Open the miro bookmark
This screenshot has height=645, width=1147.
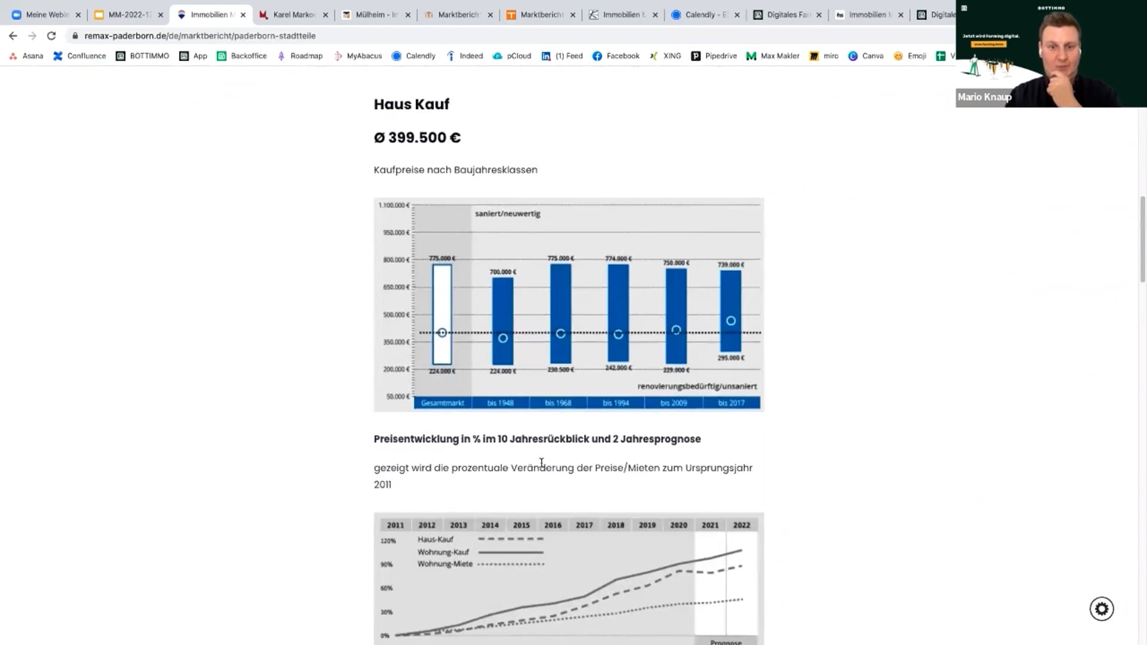(824, 56)
